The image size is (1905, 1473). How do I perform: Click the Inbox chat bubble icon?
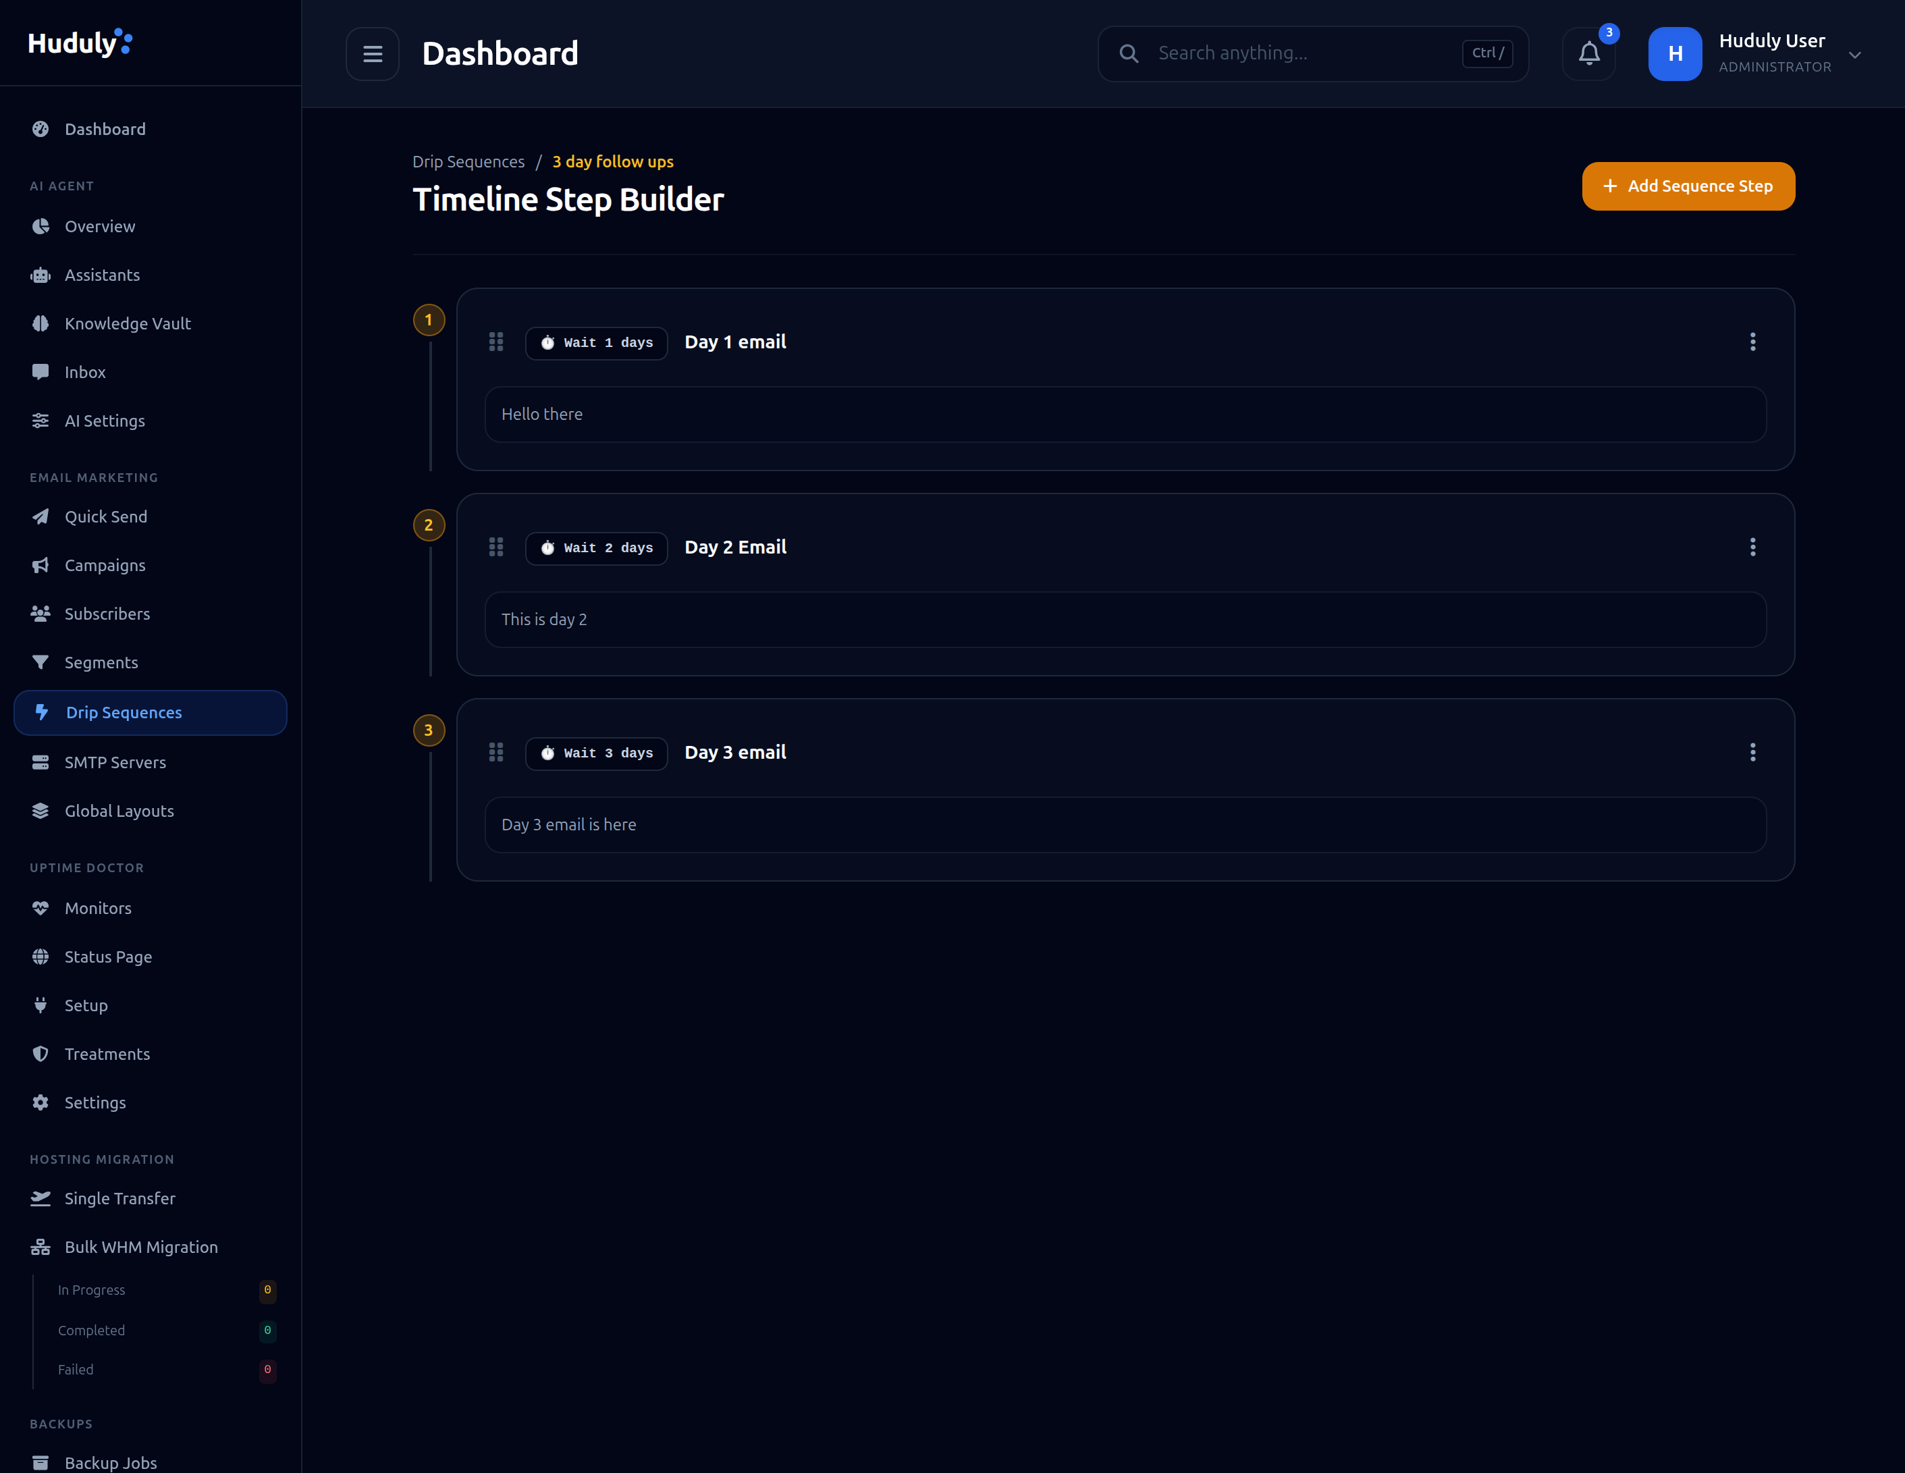40,373
